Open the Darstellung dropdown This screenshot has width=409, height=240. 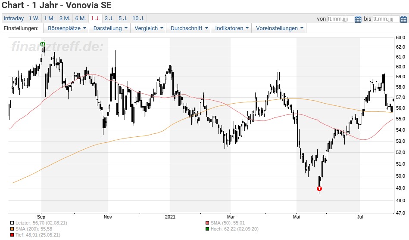[x=110, y=28]
